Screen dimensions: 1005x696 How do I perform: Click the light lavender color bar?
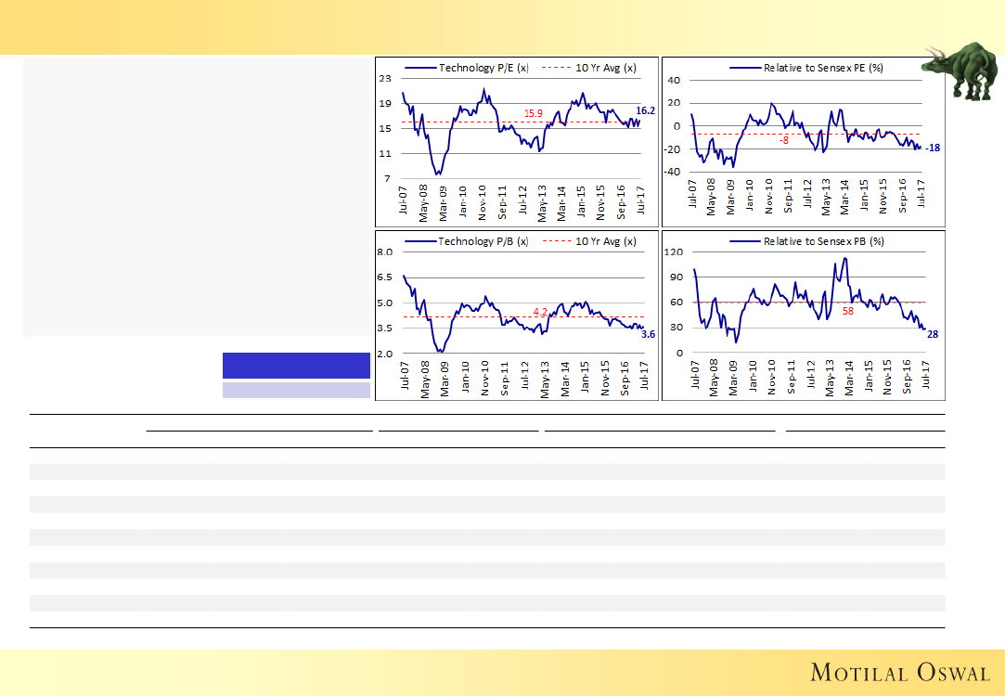click(x=296, y=391)
